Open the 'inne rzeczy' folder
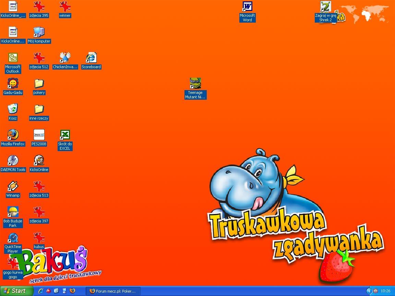 [x=39, y=112]
